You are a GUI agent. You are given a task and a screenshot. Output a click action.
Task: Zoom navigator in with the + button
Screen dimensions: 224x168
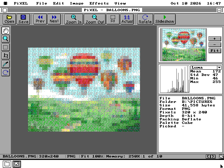point(215,39)
